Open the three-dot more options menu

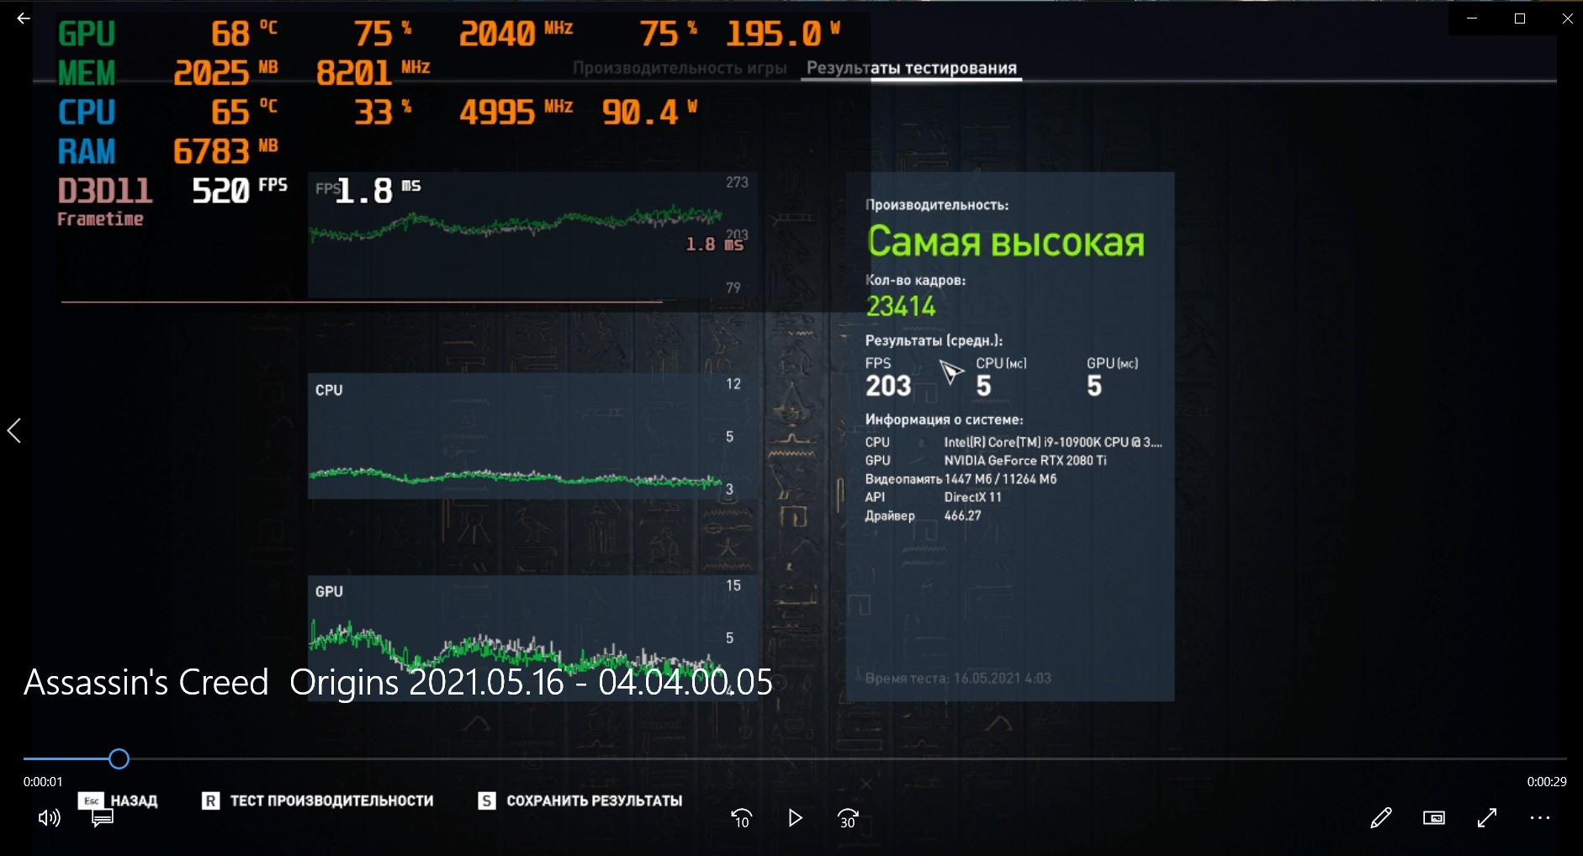pyautogui.click(x=1540, y=818)
